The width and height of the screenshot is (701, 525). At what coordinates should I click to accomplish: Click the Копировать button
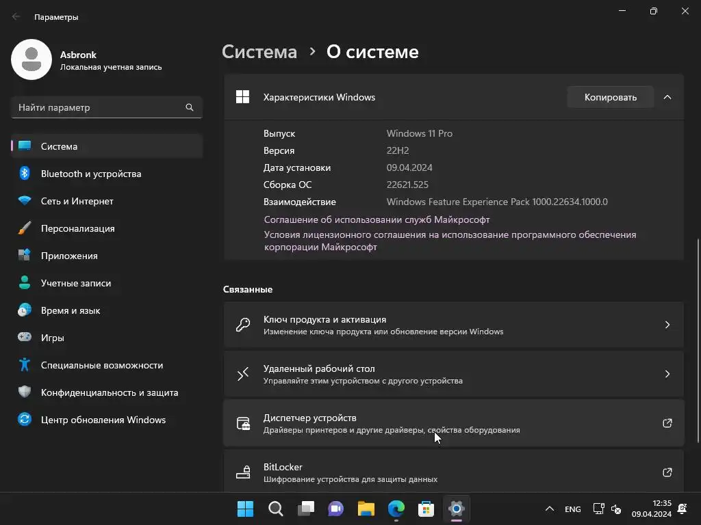610,97
